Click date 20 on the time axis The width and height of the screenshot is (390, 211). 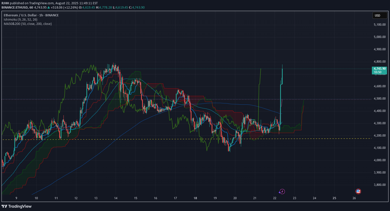pos(235,198)
